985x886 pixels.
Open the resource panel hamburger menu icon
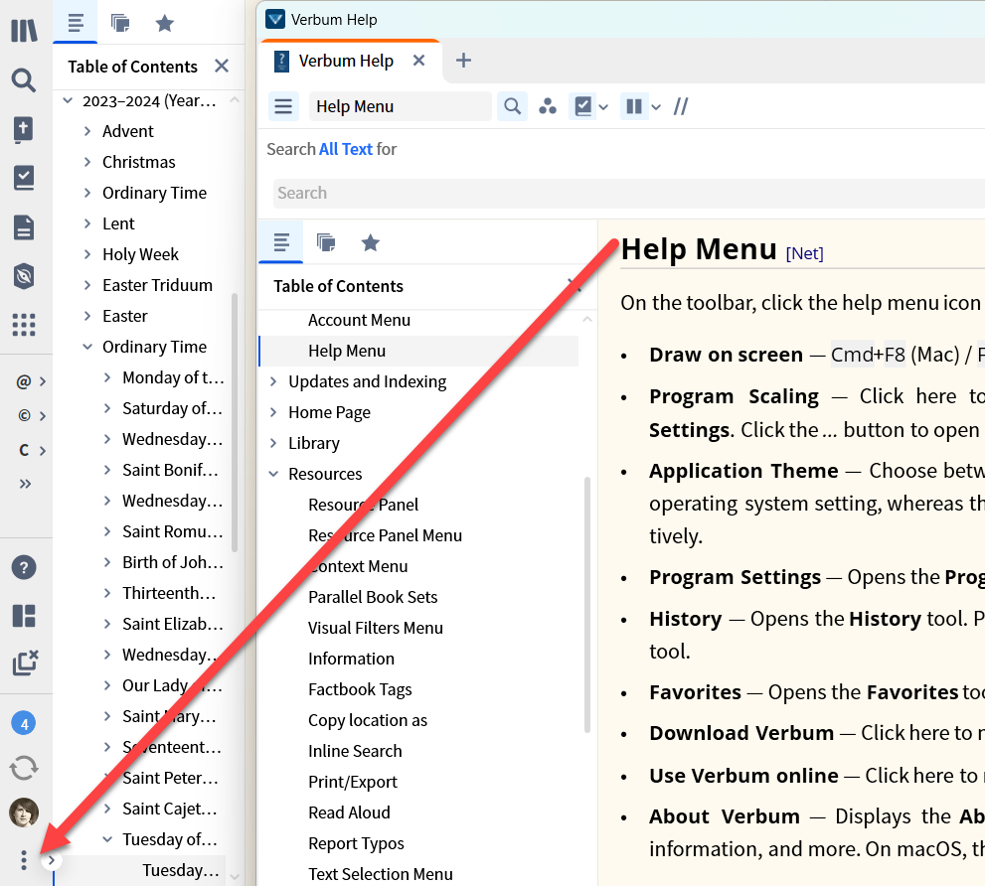(x=284, y=106)
